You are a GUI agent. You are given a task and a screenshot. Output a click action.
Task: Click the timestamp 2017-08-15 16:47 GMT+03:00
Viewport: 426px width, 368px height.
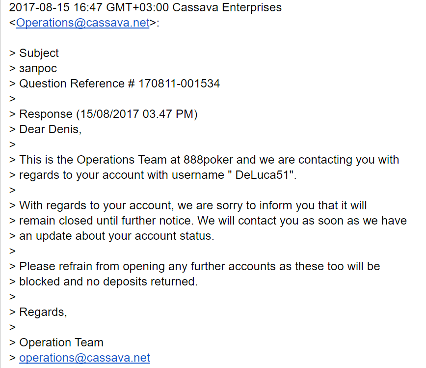click(x=88, y=7)
